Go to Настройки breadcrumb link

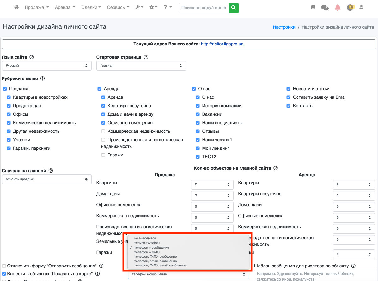click(284, 27)
